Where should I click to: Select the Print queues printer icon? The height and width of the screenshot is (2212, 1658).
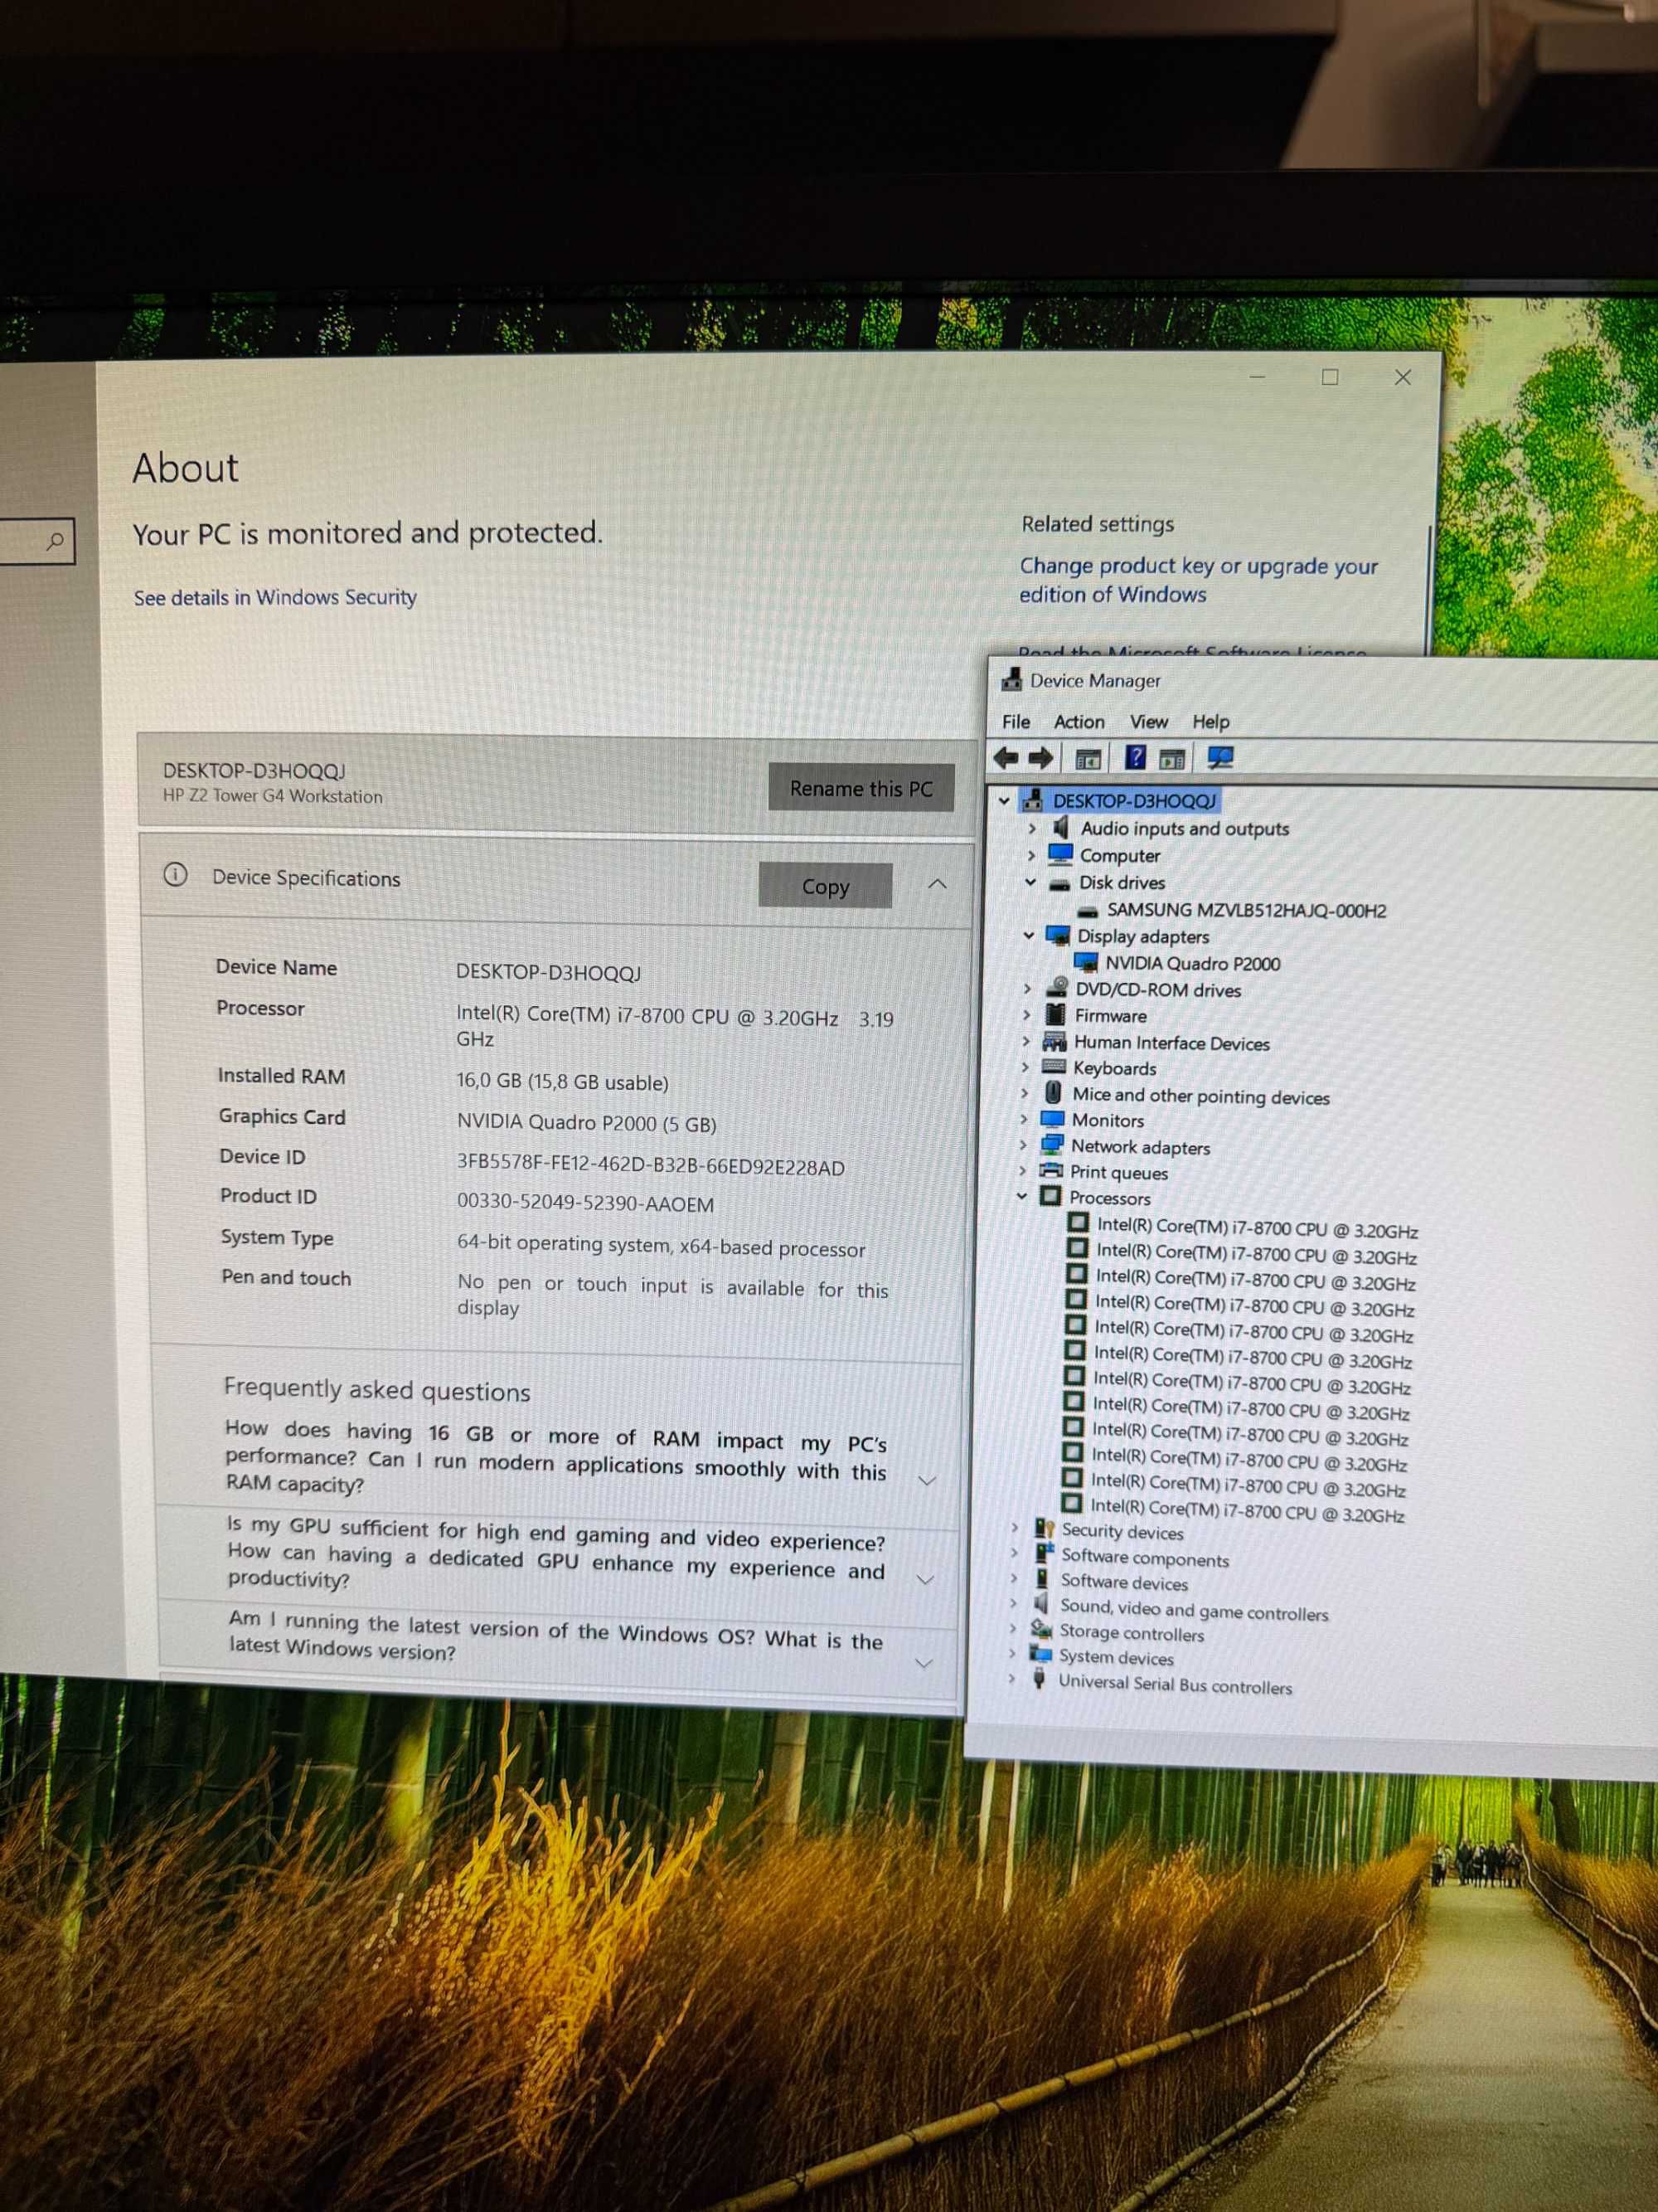tap(1050, 1171)
